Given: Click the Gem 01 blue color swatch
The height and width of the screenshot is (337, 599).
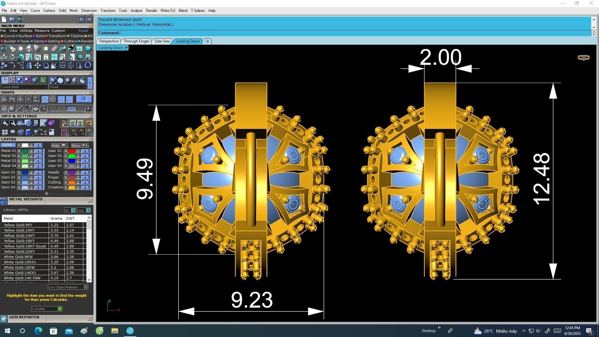Looking at the screenshot, I should (x=25, y=173).
